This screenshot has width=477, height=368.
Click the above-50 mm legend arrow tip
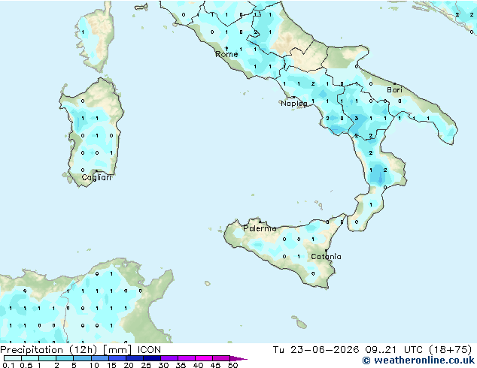pyautogui.click(x=238, y=358)
